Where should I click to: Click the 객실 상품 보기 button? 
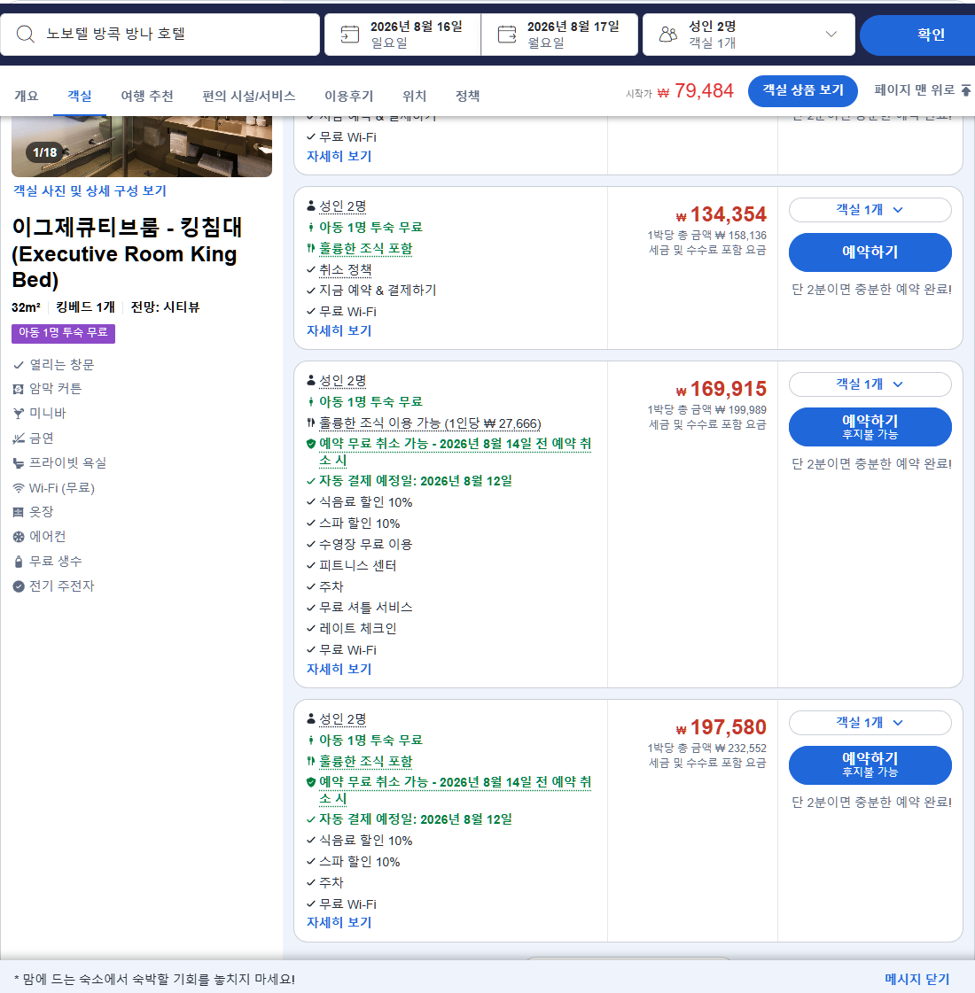[803, 90]
